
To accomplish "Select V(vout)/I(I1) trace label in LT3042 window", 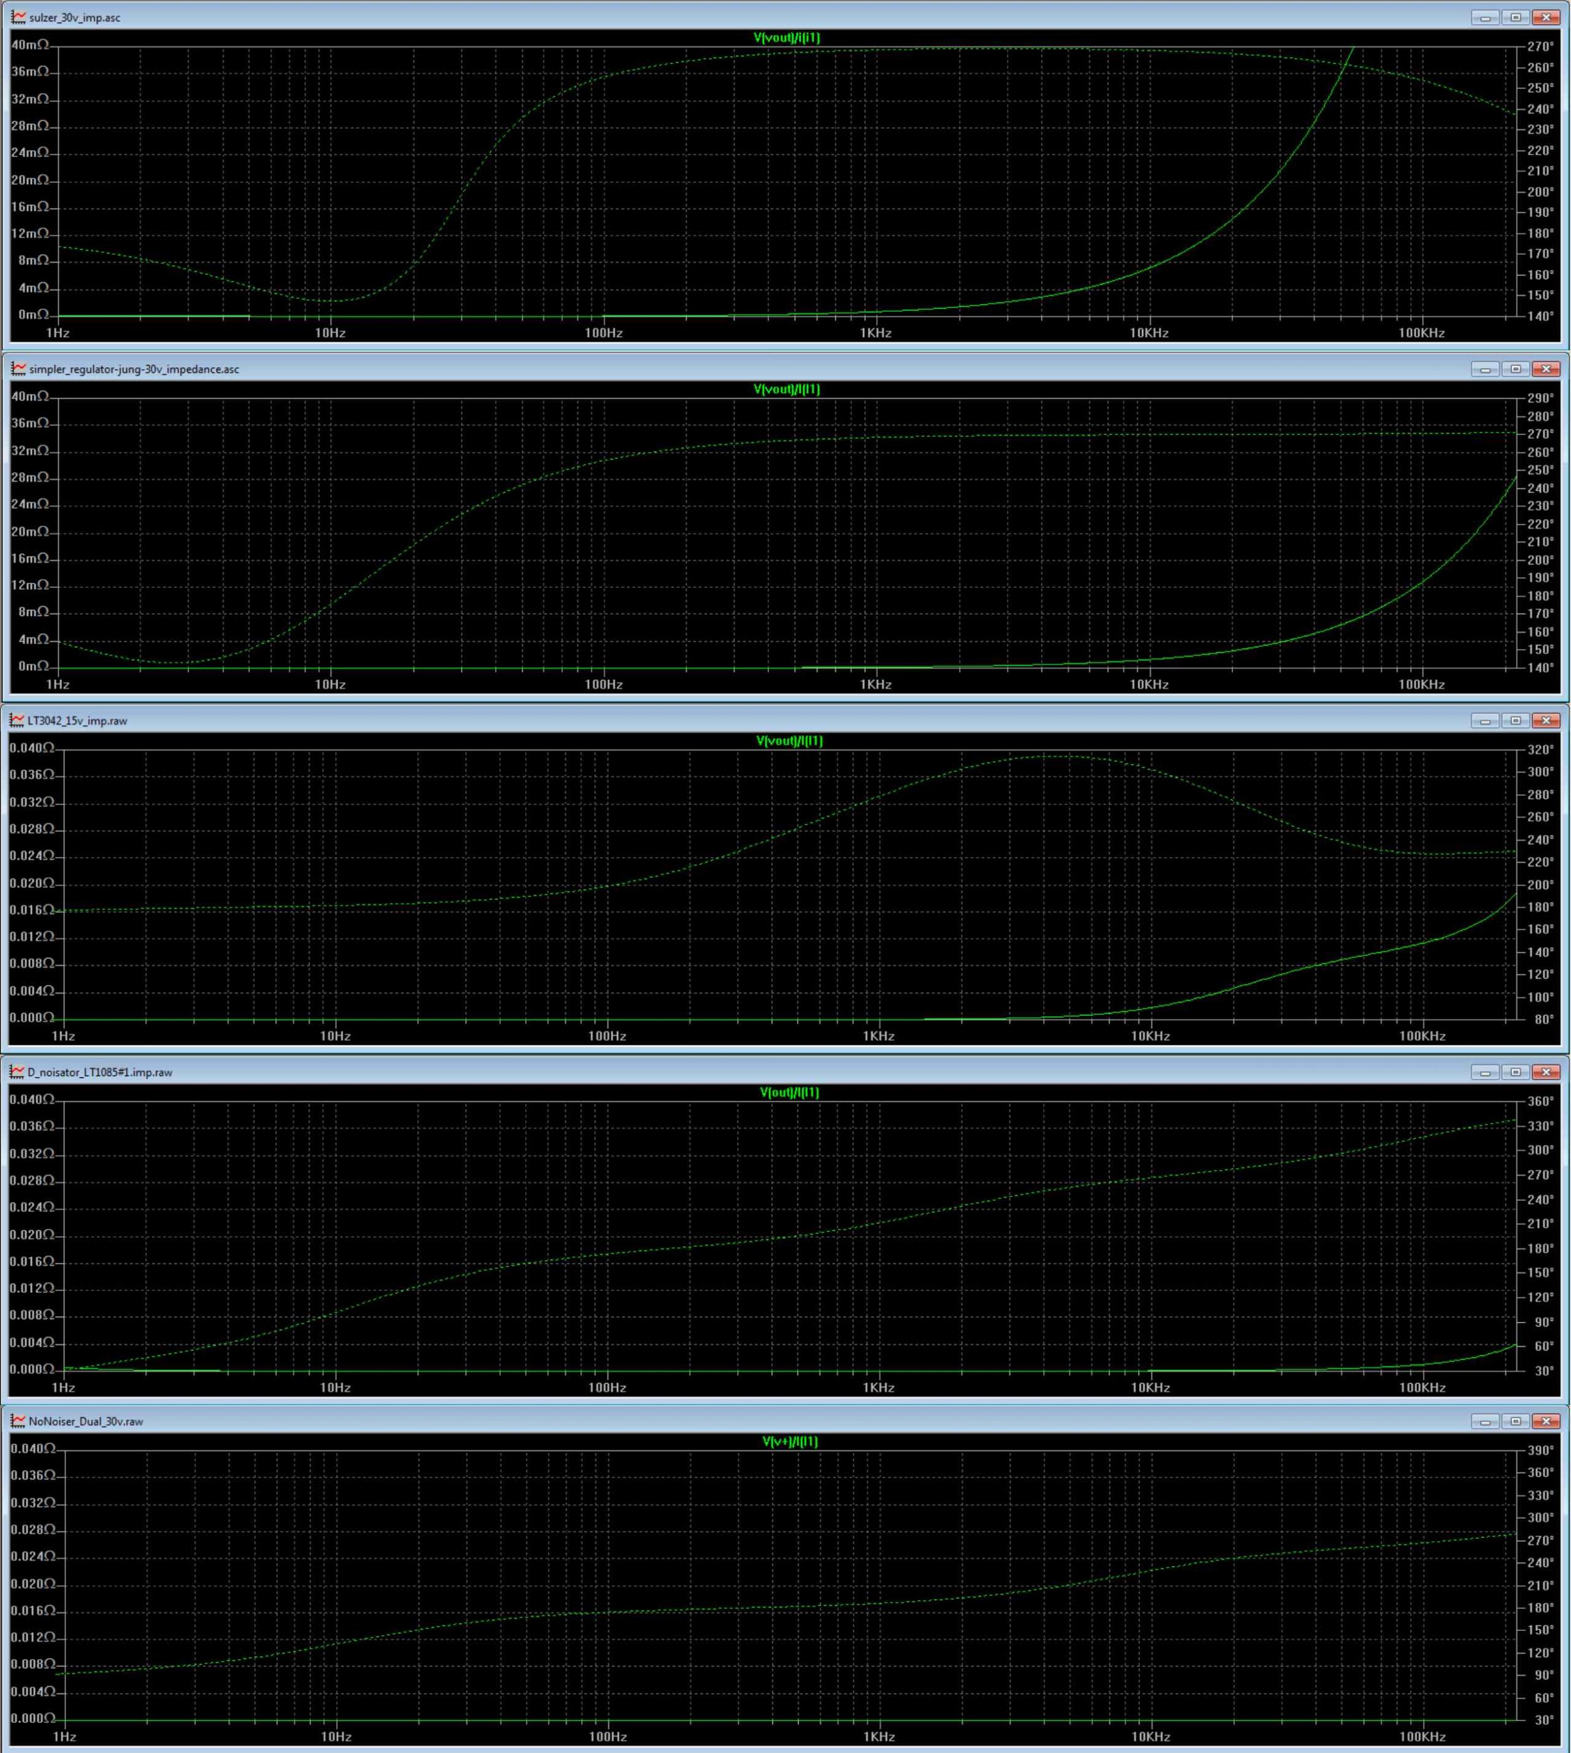I will 789,741.
